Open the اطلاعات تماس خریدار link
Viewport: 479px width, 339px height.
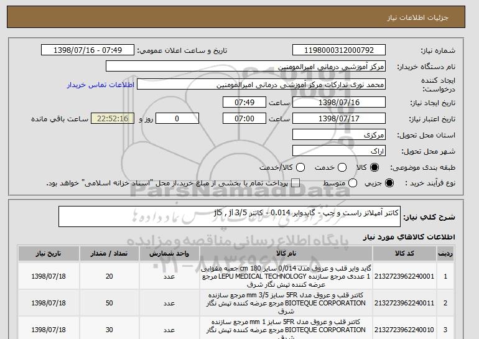[x=101, y=85]
